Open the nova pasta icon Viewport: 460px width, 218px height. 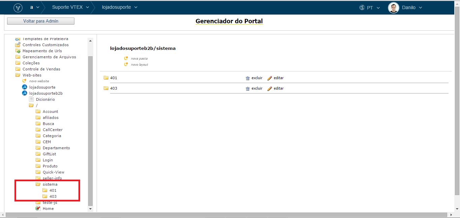click(126, 58)
